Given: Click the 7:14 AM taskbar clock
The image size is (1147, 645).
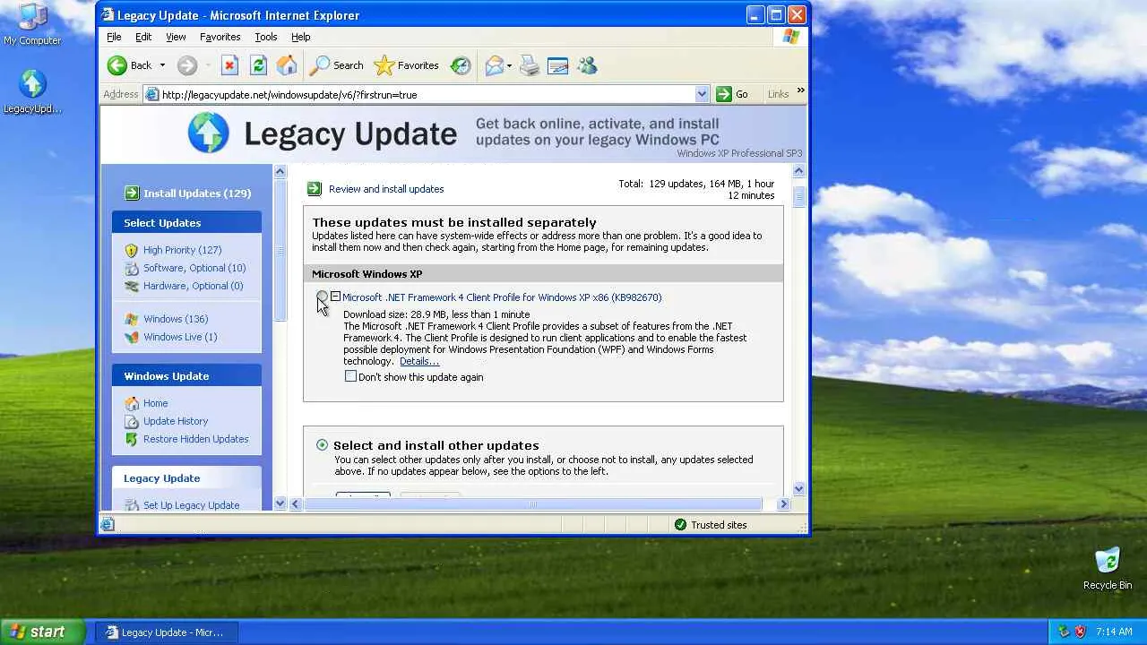Looking at the screenshot, I should tap(1114, 632).
